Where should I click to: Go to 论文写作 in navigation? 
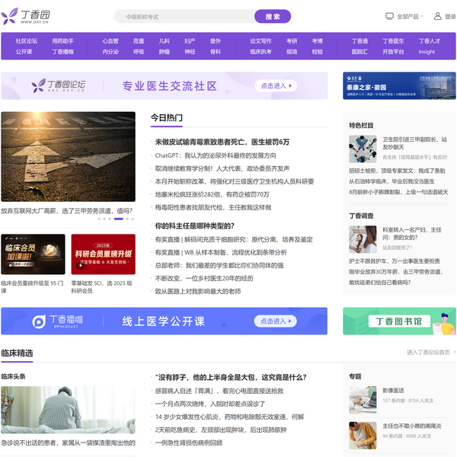click(260, 41)
